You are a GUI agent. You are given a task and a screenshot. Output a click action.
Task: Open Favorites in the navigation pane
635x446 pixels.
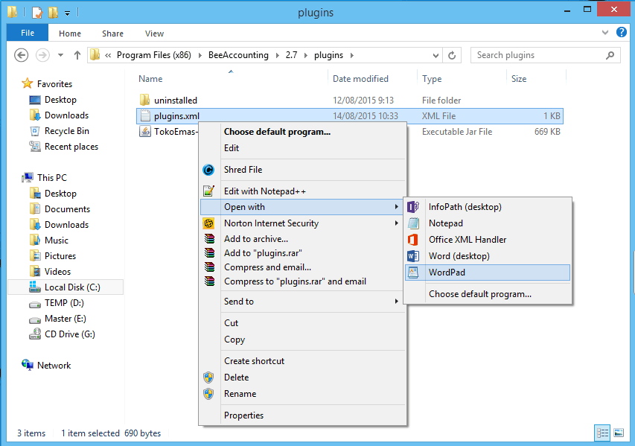point(54,84)
